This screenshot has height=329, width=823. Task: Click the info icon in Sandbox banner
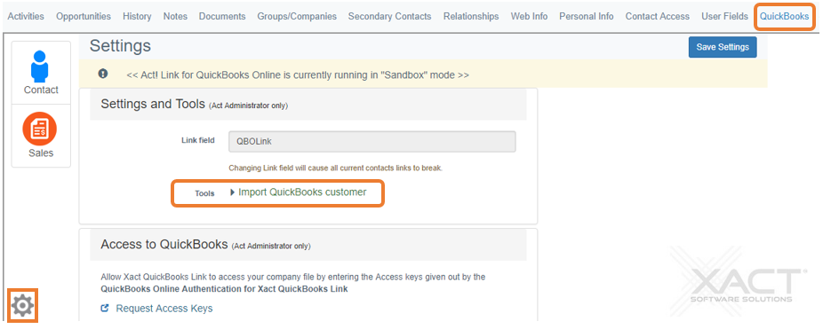[x=103, y=74]
